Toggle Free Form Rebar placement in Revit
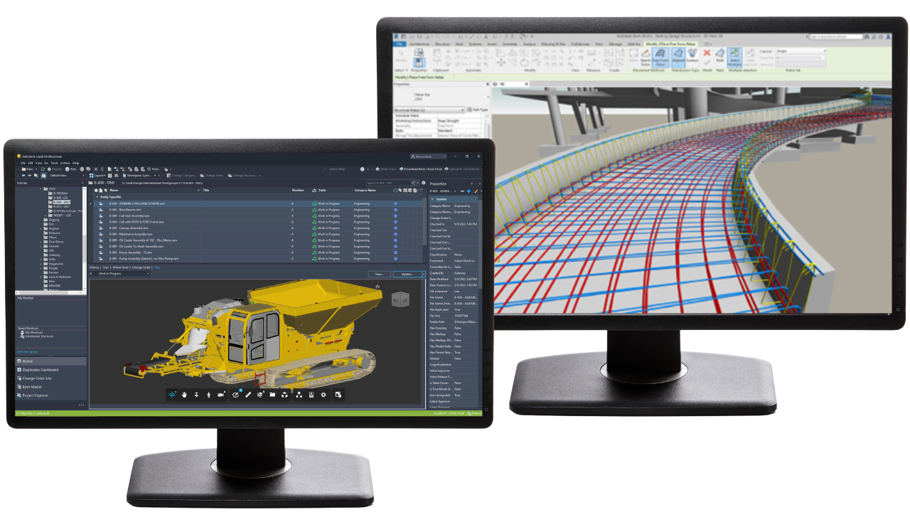 point(660,56)
